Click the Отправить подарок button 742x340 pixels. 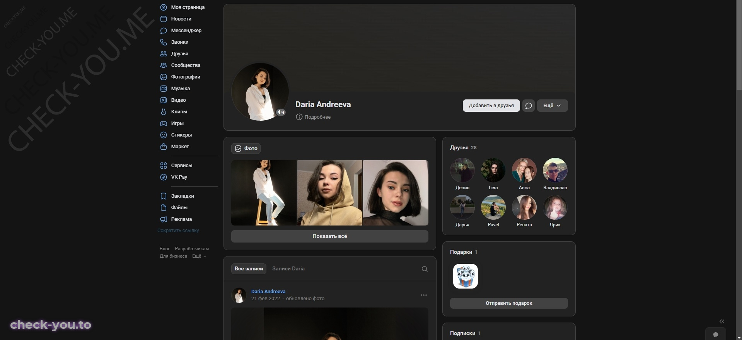point(509,303)
